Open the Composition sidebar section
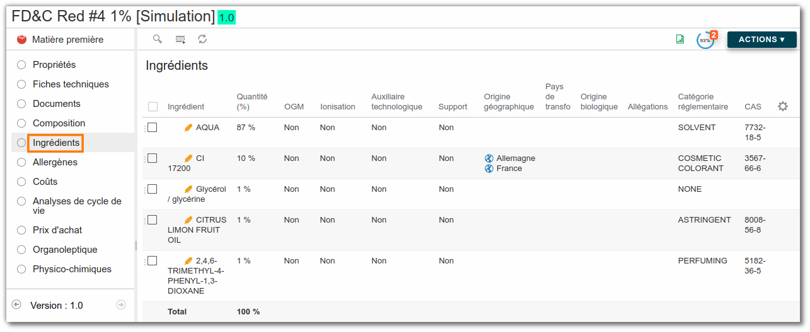Image resolution: width=810 pixels, height=332 pixels. [x=59, y=123]
